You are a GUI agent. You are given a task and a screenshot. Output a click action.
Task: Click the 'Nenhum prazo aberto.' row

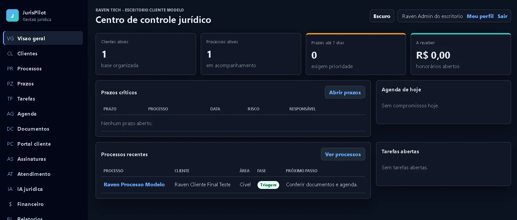coord(233,123)
